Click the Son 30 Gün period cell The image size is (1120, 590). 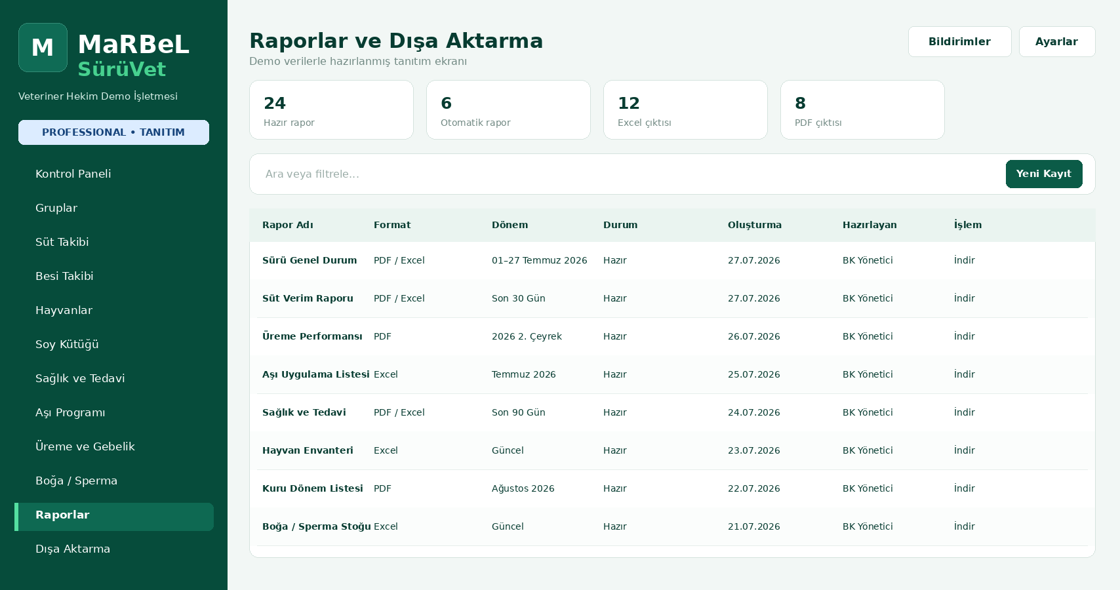519,298
